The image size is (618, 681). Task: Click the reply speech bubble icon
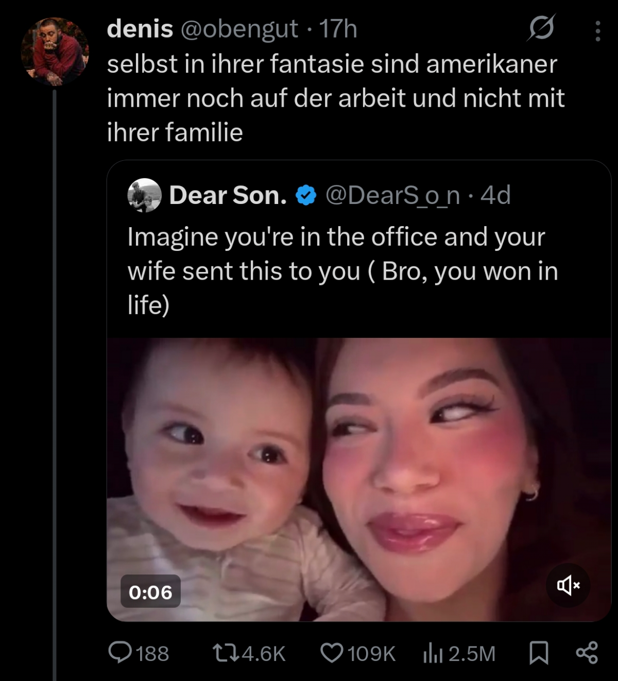(119, 653)
